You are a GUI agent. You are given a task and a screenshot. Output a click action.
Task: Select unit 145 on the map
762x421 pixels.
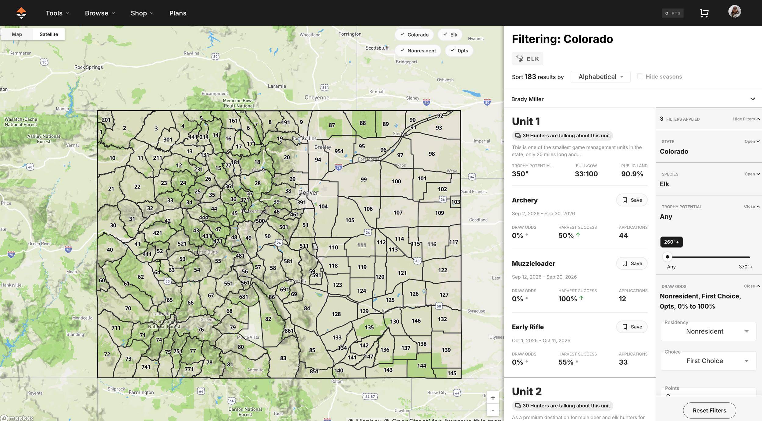(452, 373)
